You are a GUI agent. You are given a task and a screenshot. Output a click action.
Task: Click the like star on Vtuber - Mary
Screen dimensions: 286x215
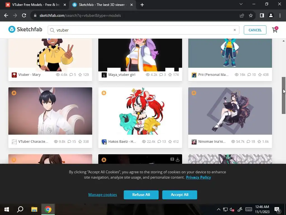point(80,74)
